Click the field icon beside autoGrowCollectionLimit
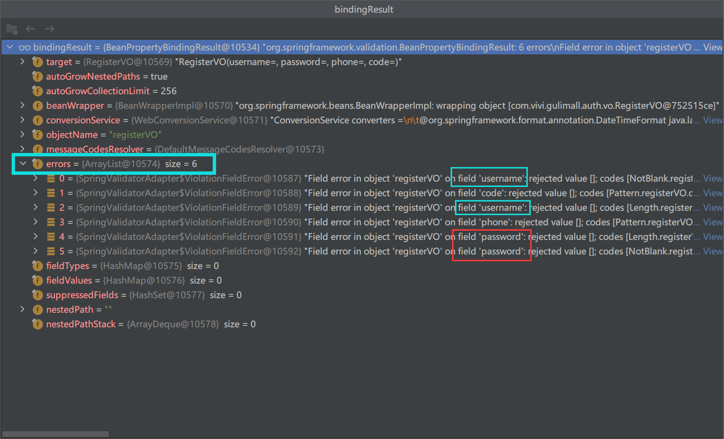Viewport: 724px width, 439px height. (x=37, y=91)
